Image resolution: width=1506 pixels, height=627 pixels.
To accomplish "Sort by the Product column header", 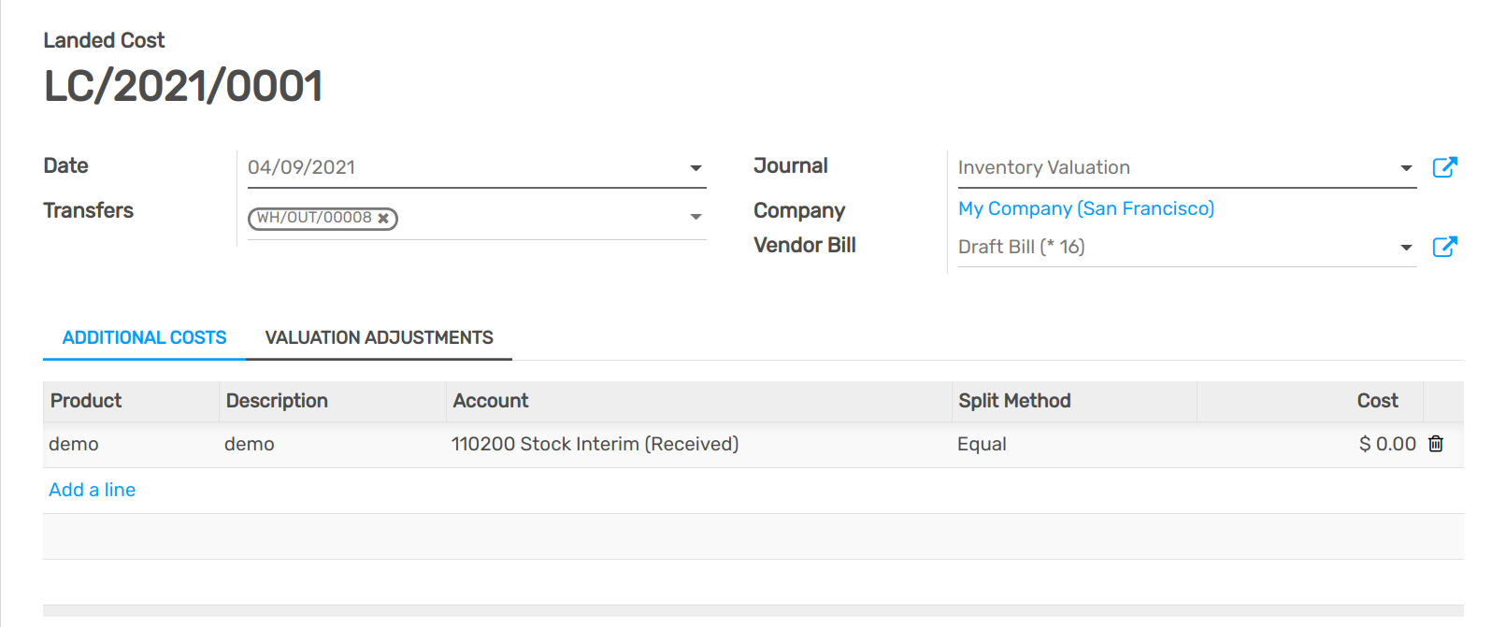I will (x=131, y=401).
